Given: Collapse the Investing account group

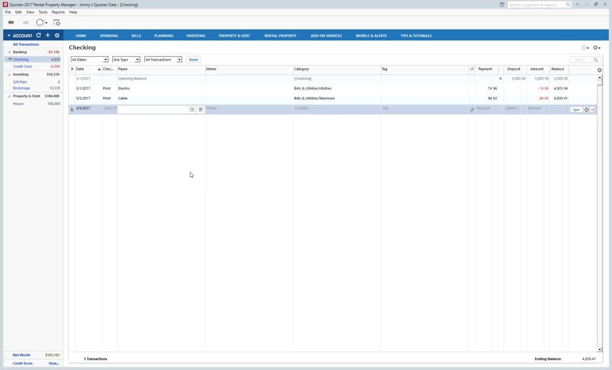Looking at the screenshot, I should [9, 75].
